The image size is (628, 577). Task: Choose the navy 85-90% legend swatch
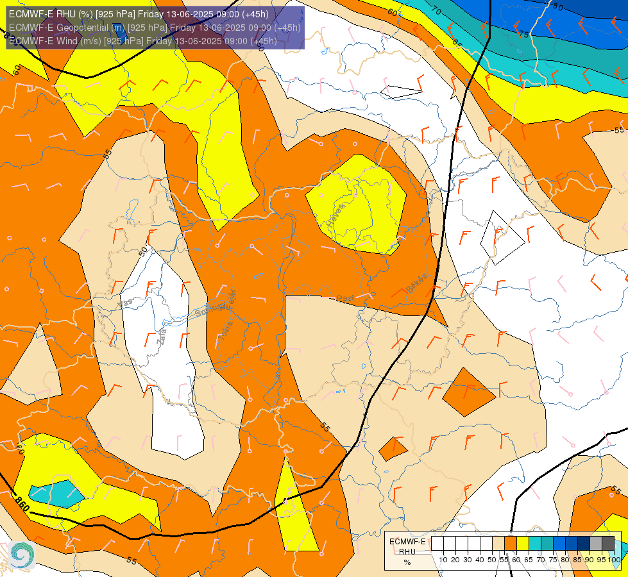[584, 544]
